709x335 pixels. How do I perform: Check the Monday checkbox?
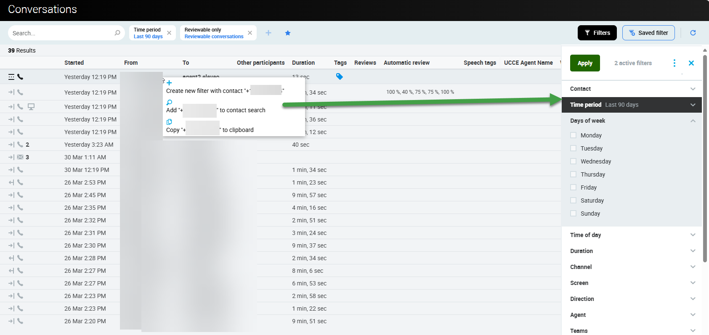coord(573,135)
